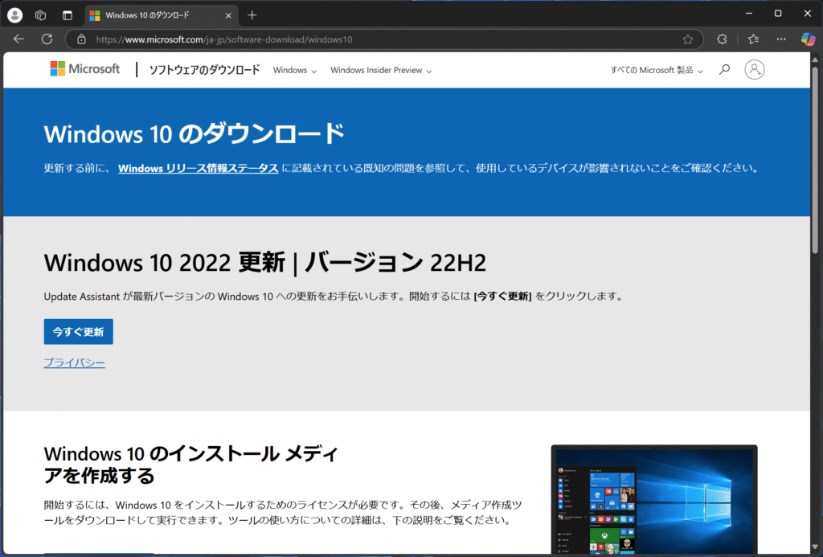Click the Windows 10 laptop image
The width and height of the screenshot is (823, 557).
[654, 500]
